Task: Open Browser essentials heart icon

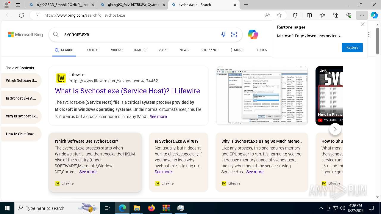Action: (349, 15)
